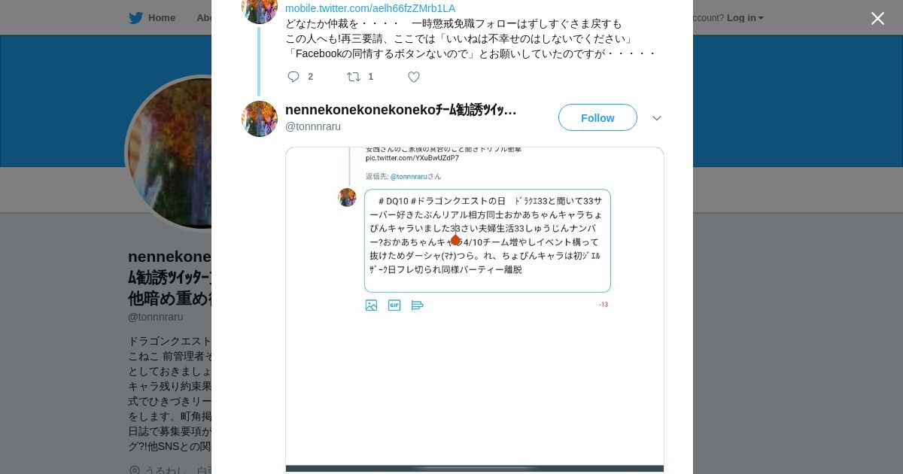Click the @tonnnraru handle in profile sidebar
The width and height of the screenshot is (903, 474).
coord(155,317)
